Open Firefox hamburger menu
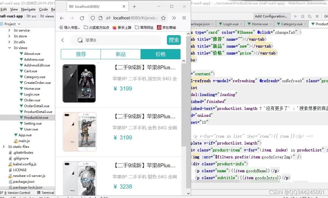Image resolution: width=328 pixels, height=198 pixels. pyautogui.click(x=184, y=18)
